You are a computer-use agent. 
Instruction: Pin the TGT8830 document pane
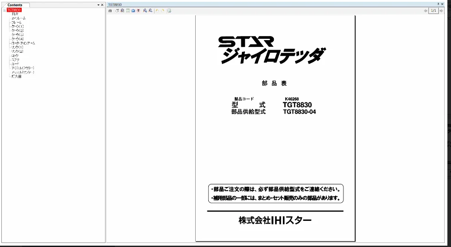click(438, 4)
